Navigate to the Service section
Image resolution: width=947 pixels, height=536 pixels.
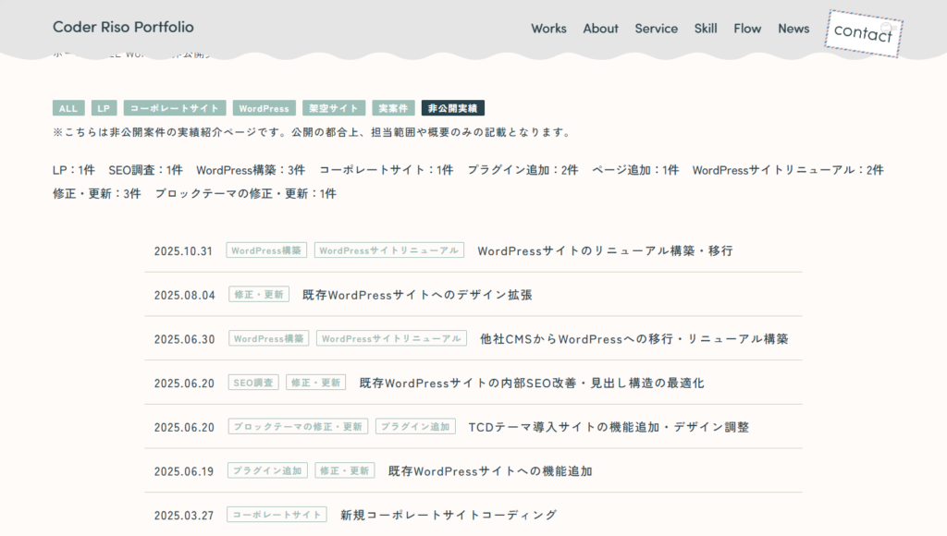pos(657,29)
